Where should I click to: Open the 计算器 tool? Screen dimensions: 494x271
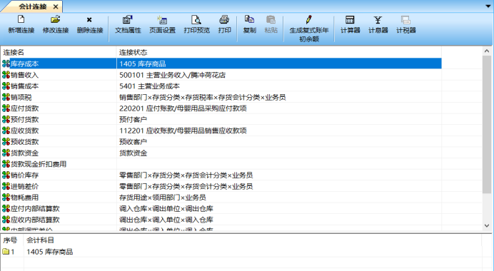pyautogui.click(x=350, y=19)
